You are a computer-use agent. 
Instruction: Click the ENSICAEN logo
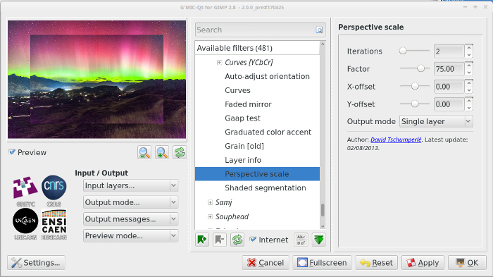[54, 224]
